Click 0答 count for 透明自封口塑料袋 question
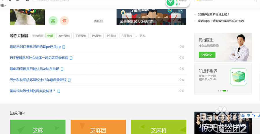This screenshot has width=260, height=134. 182,47
